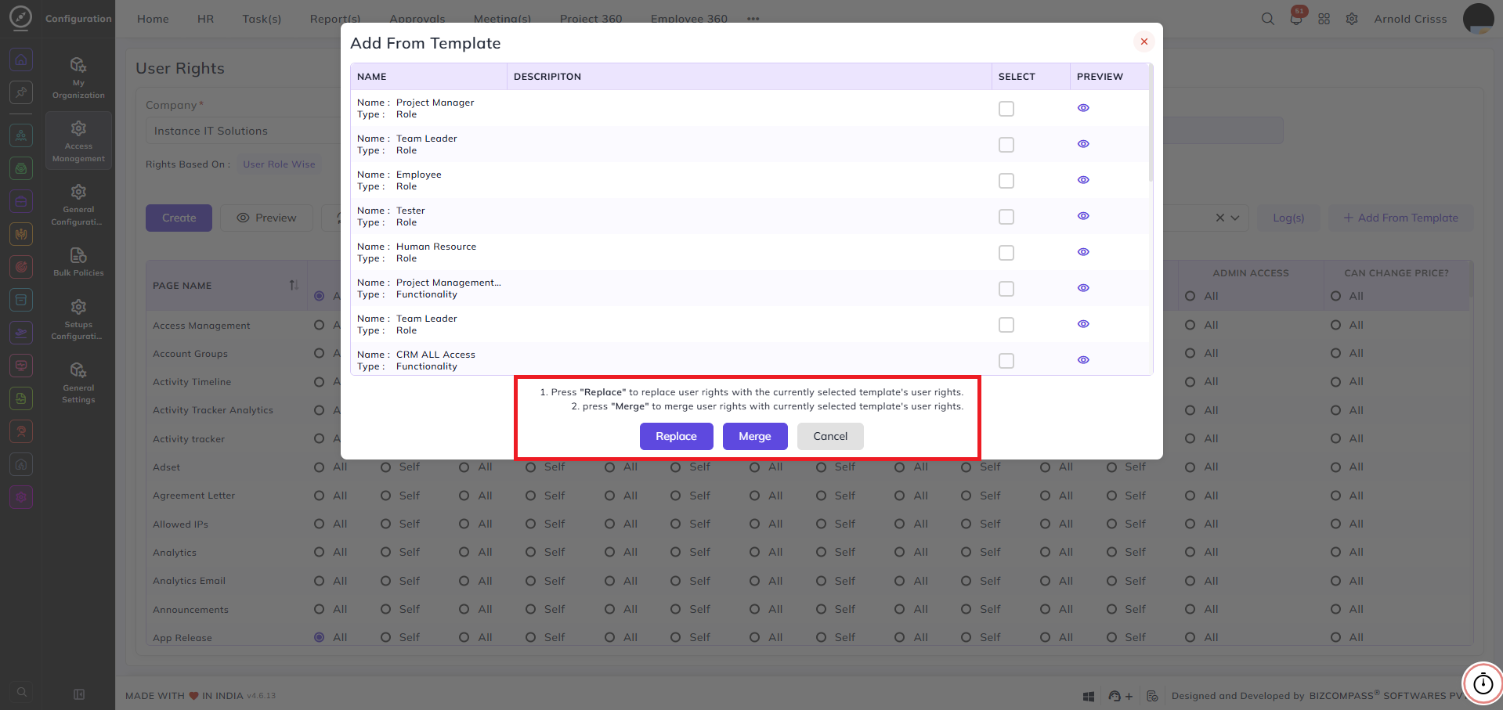Preview the Tester role template
Image resolution: width=1503 pixels, height=710 pixels.
[x=1083, y=216]
